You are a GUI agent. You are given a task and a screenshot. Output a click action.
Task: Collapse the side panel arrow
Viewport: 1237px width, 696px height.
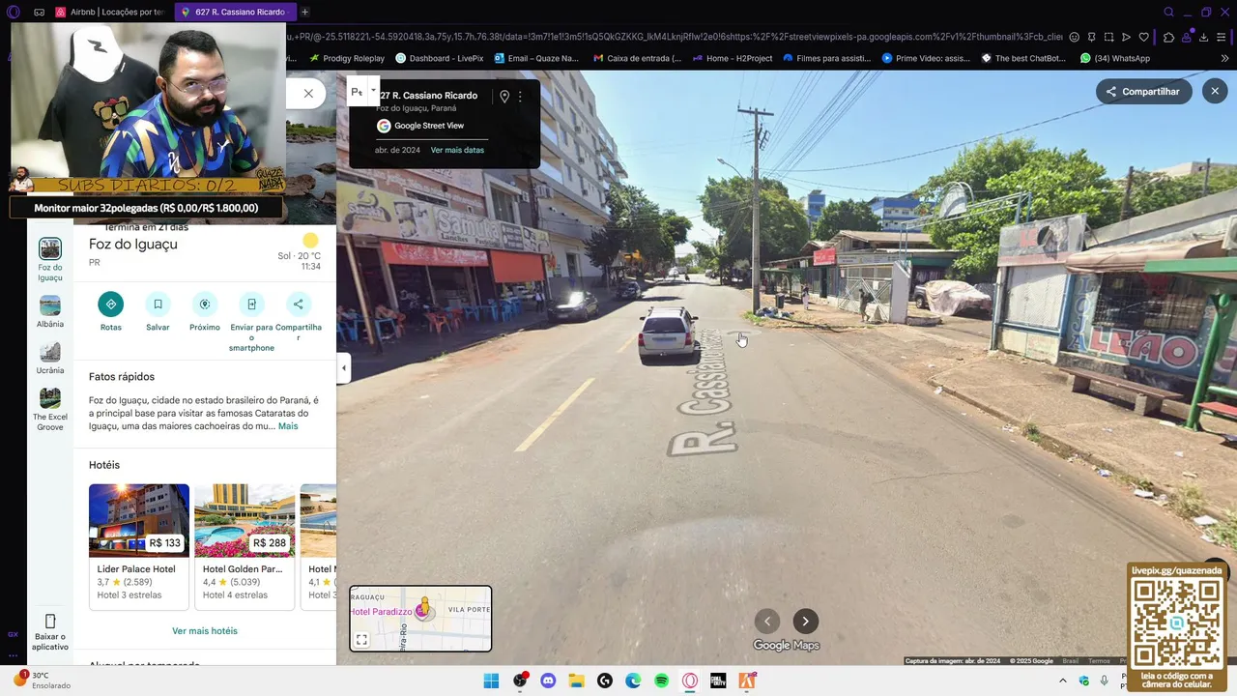point(343,367)
